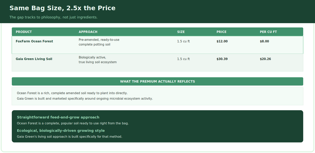Select the FoxFarm Ocean Forest product name
The width and height of the screenshot is (315, 153).
tap(34, 41)
